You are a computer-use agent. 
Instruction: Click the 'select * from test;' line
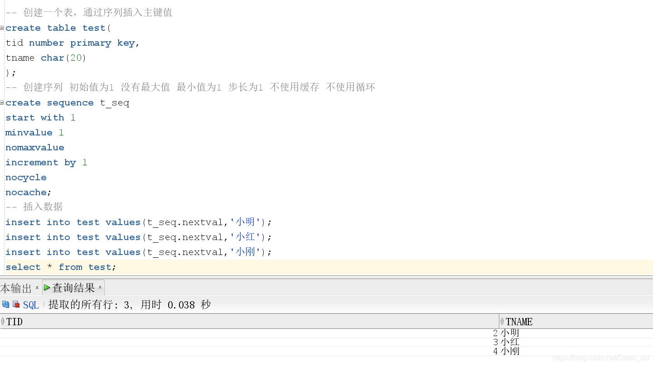coord(61,267)
